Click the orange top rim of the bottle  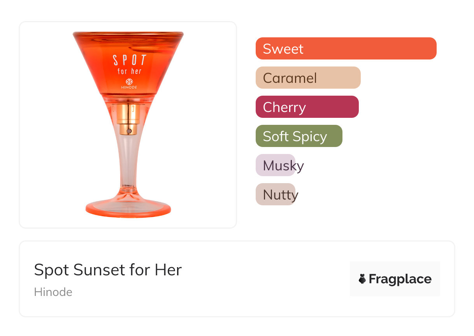point(128,35)
